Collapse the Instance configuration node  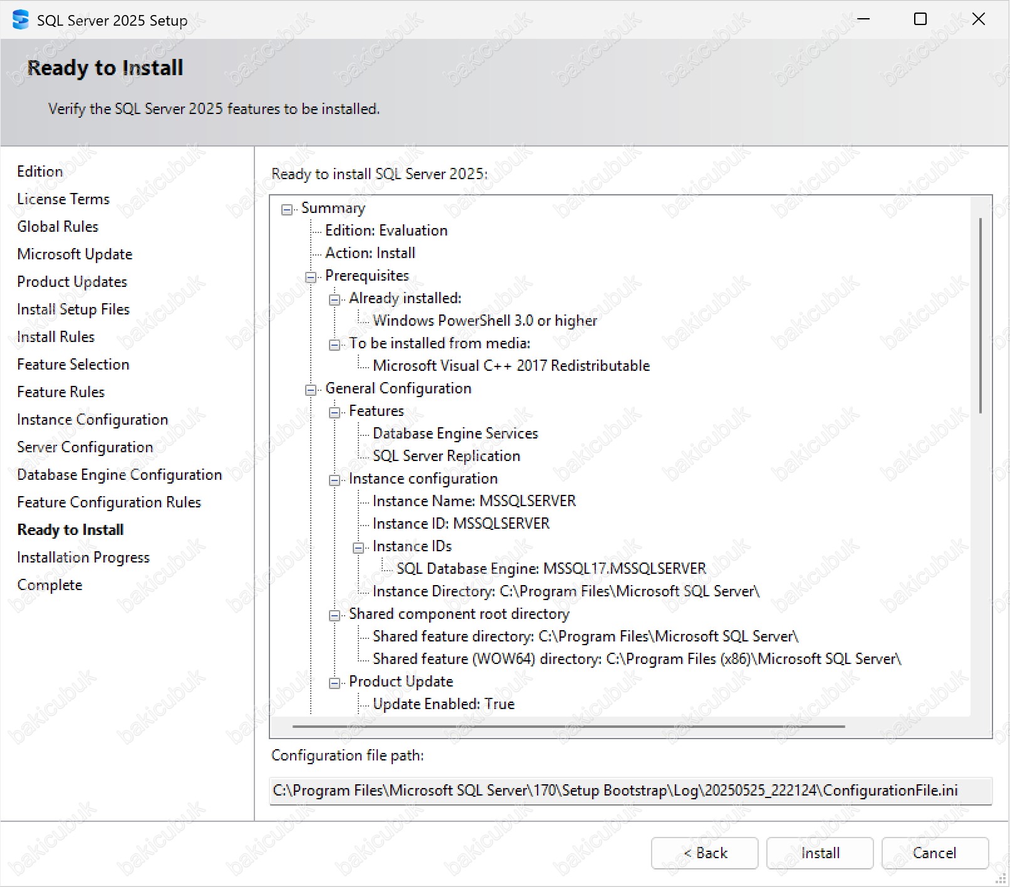click(334, 480)
